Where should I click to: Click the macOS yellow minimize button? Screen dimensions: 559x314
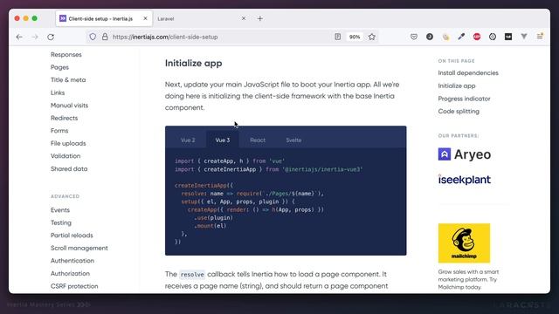[x=25, y=18]
